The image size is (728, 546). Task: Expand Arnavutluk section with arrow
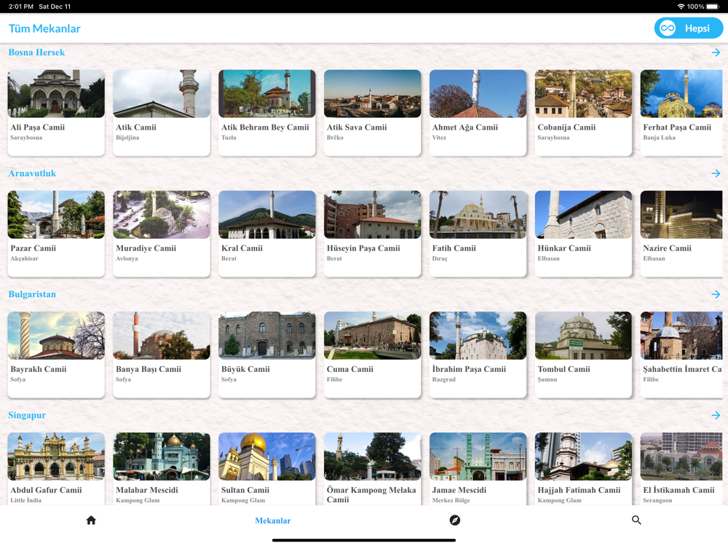pyautogui.click(x=716, y=173)
